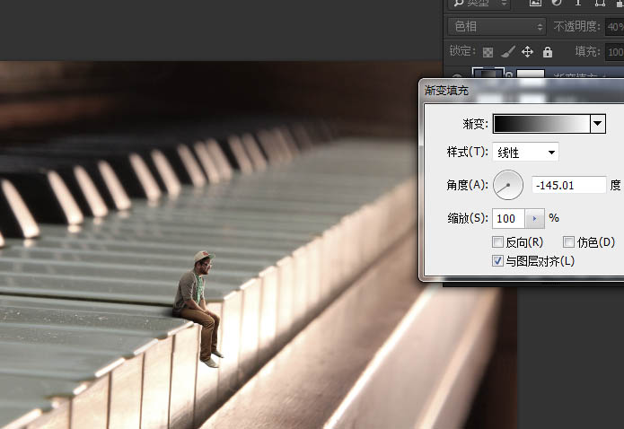Click the angle field showing -145.01
The image size is (624, 429).
(x=569, y=185)
